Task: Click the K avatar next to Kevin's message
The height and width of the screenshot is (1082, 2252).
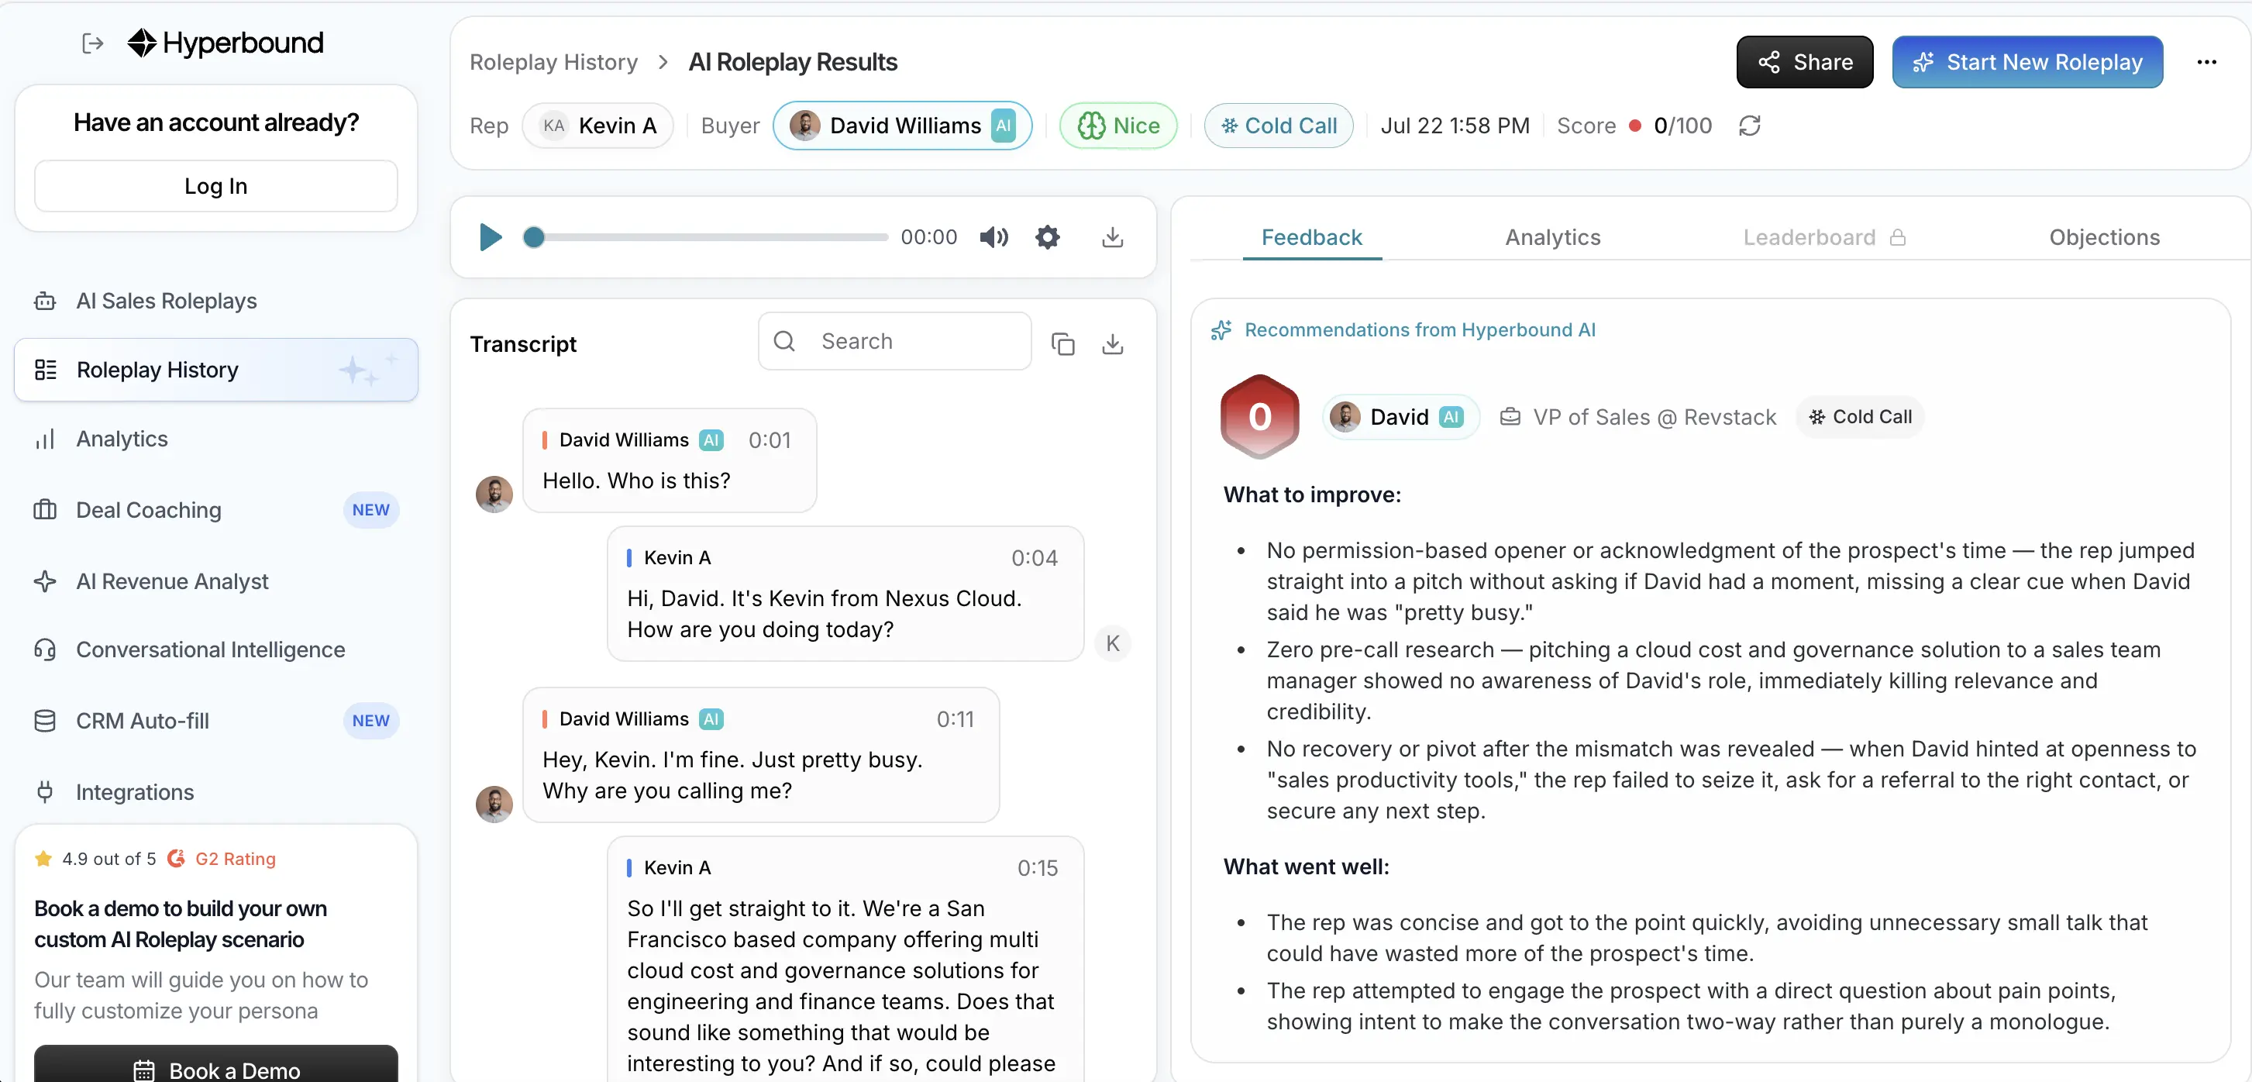Action: [x=1113, y=643]
